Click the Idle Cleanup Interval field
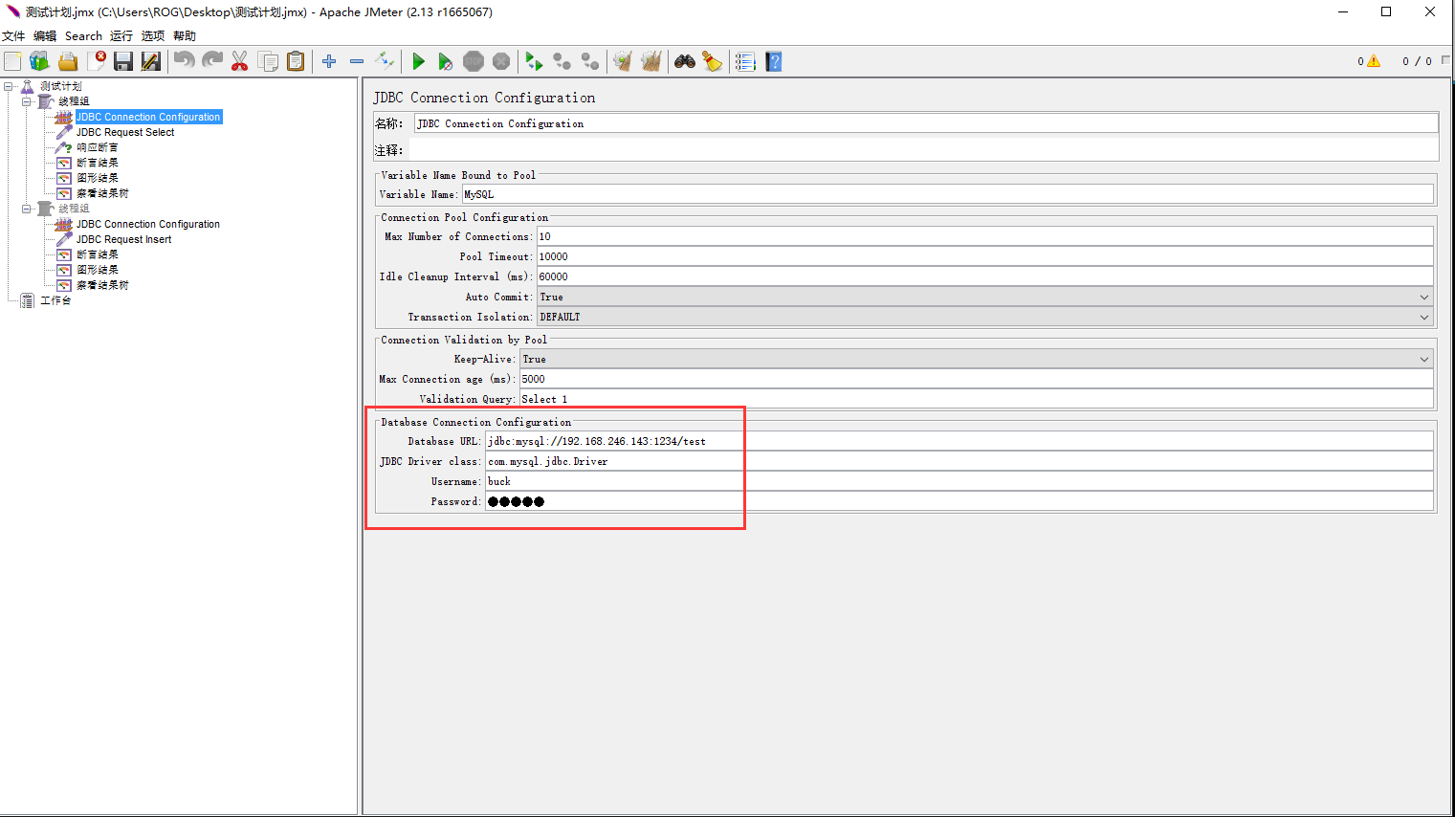This screenshot has width=1455, height=817. pos(985,276)
